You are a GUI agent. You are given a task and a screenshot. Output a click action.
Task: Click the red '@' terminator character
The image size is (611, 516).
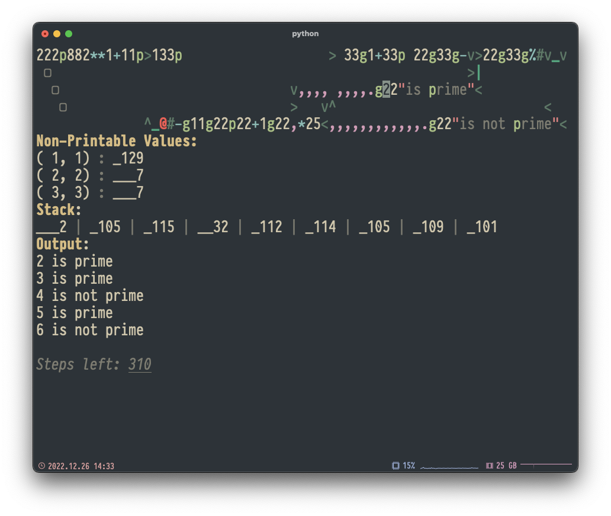pos(163,124)
